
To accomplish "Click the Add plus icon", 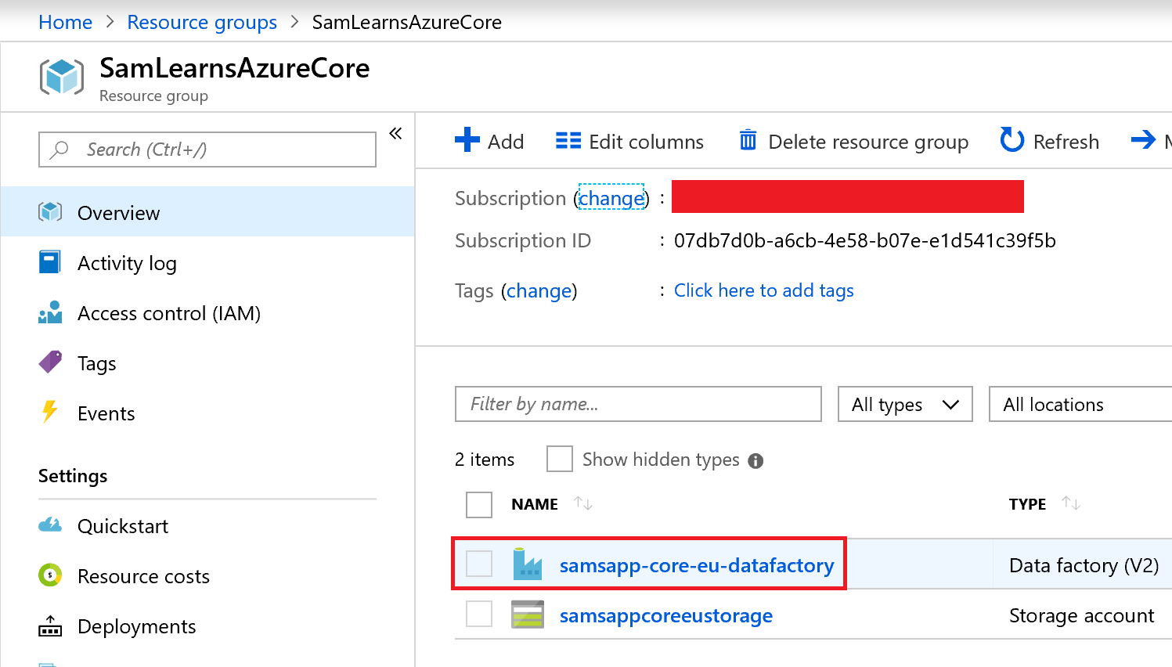I will [x=467, y=140].
